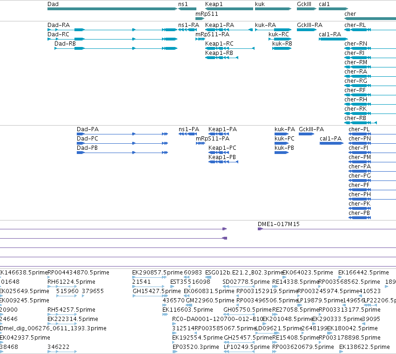Click the RP003620679.5prime EST label
396x354 pixels.
pyautogui.click(x=303, y=347)
